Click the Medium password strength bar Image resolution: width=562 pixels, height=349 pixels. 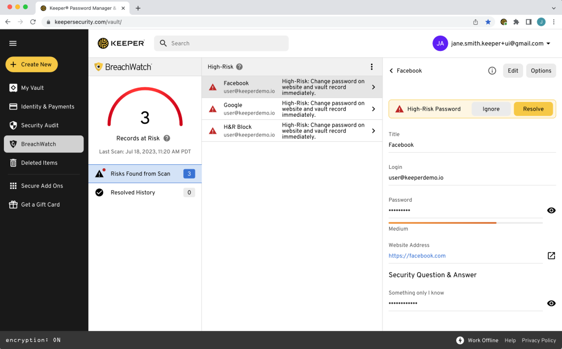coord(465,222)
